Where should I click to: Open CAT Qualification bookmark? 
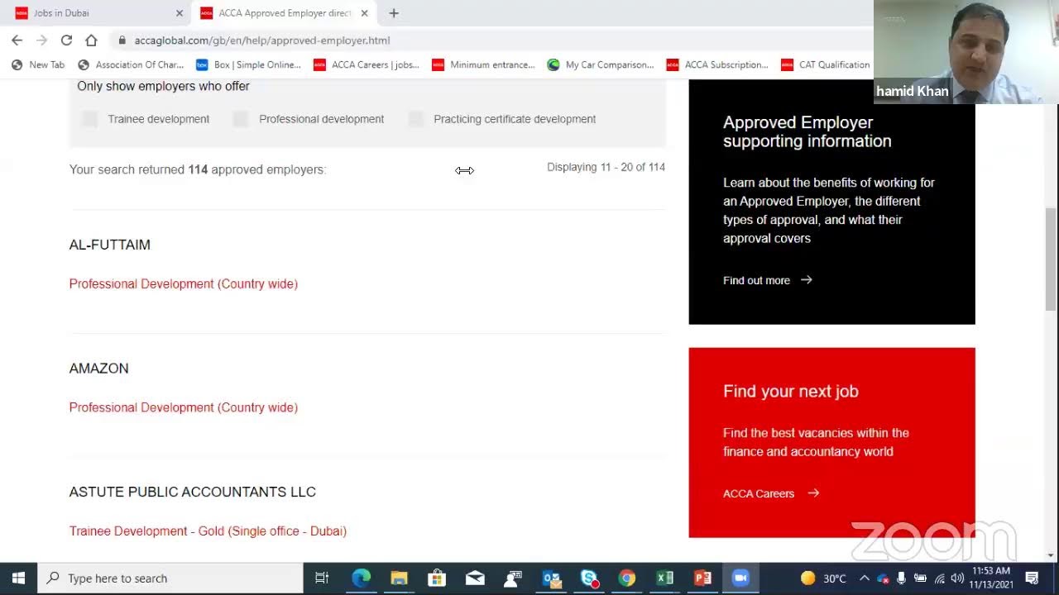tap(826, 64)
